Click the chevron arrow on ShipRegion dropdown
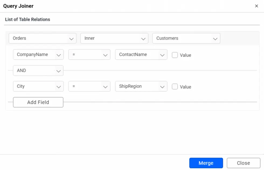The width and height of the screenshot is (264, 170). click(162, 87)
